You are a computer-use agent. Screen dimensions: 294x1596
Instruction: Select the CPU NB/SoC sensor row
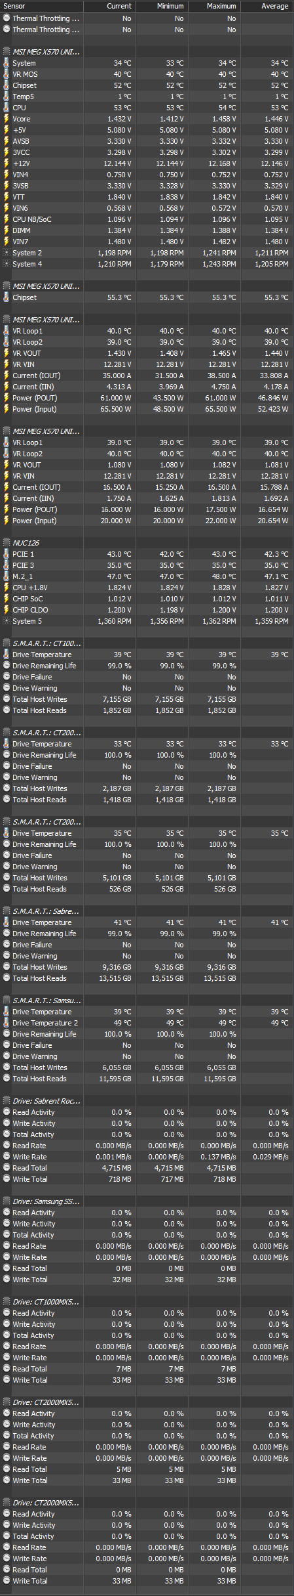[x=147, y=219]
